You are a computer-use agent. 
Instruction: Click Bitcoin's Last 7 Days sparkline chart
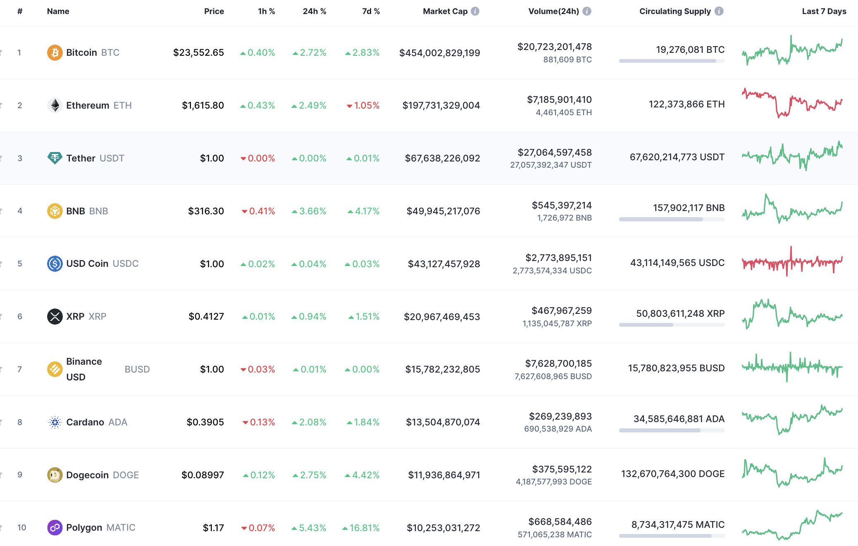point(793,52)
